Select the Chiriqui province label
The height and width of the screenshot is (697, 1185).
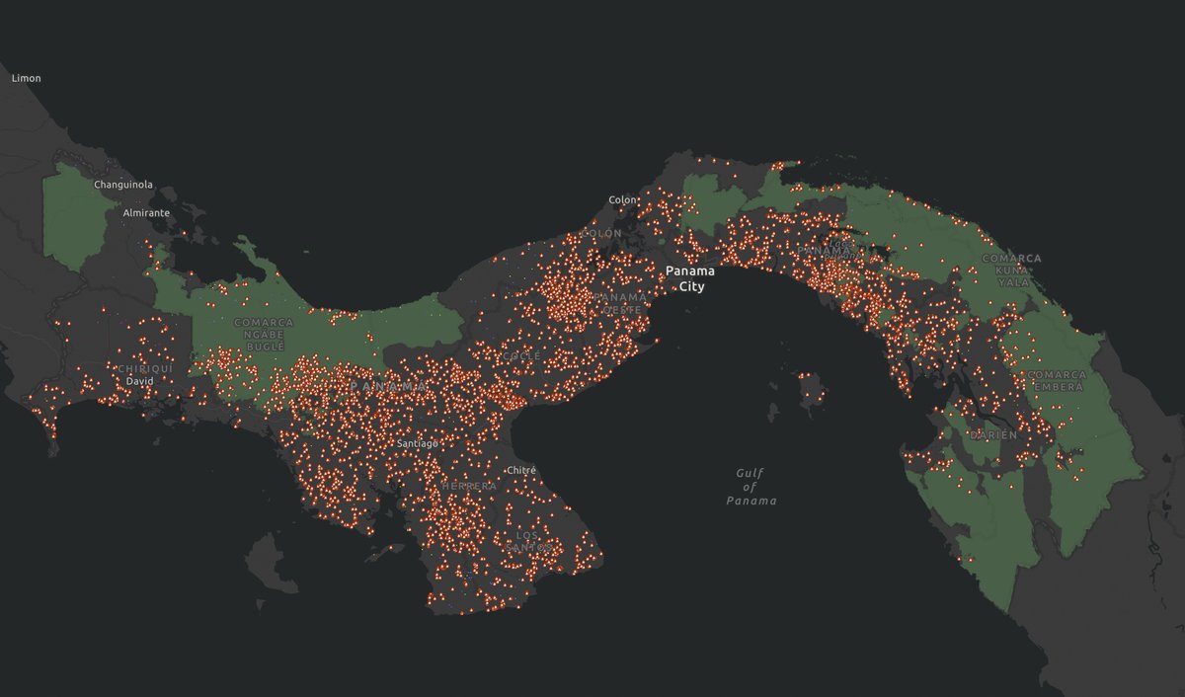tap(145, 369)
